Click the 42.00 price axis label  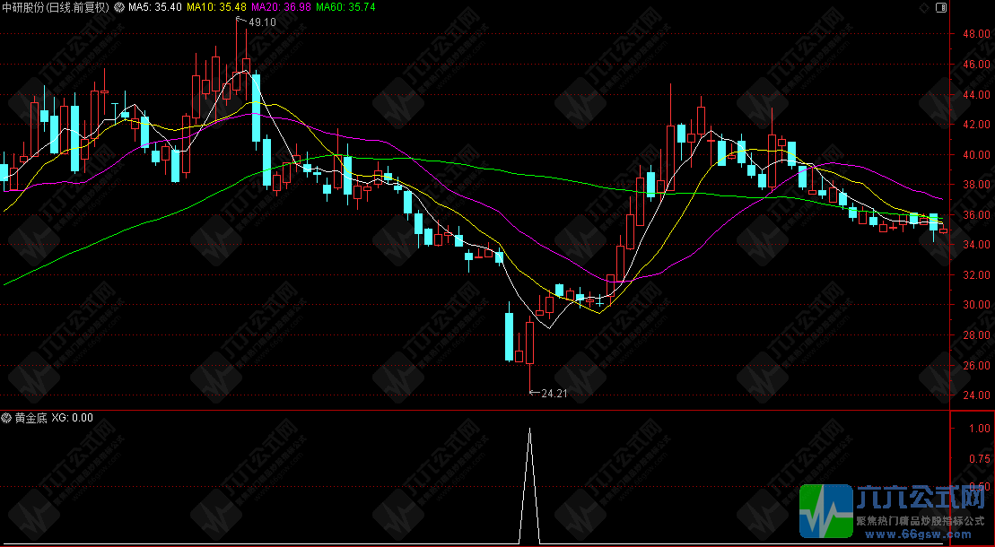976,125
